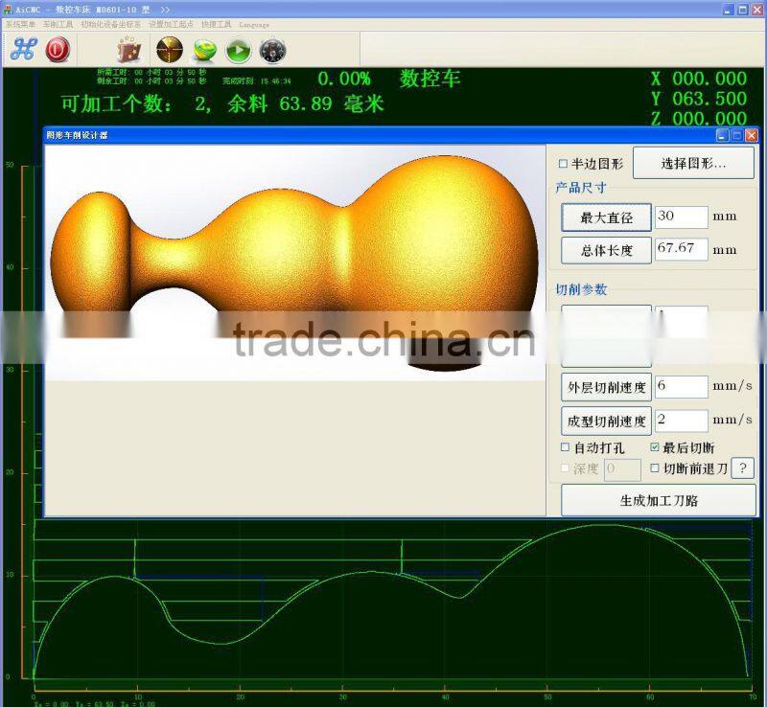
Task: Open the 系统菜单 menu
Action: pos(20,24)
